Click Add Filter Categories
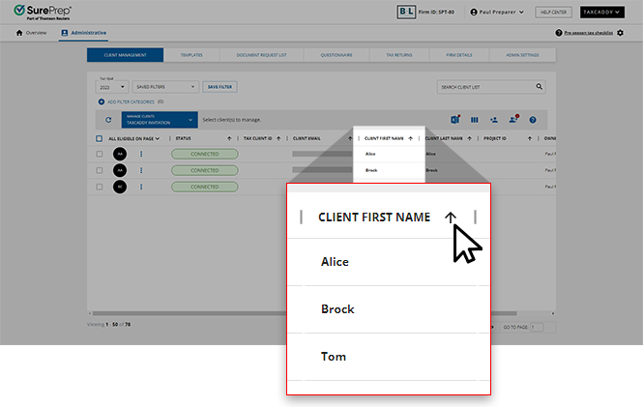 (131, 102)
